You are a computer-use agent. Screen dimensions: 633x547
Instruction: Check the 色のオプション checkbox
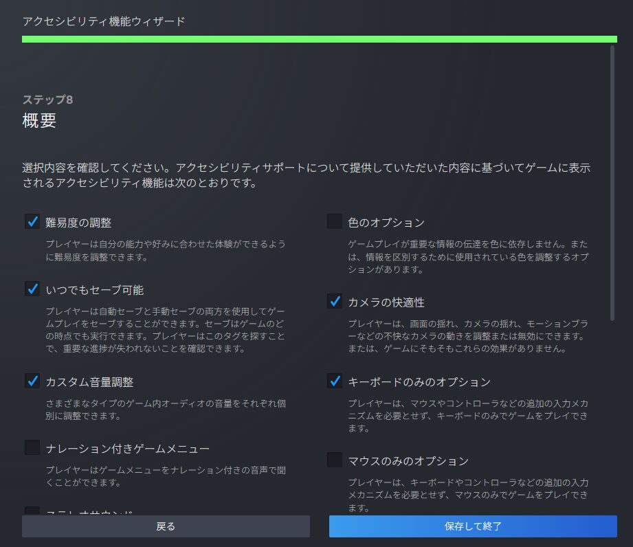tap(335, 221)
